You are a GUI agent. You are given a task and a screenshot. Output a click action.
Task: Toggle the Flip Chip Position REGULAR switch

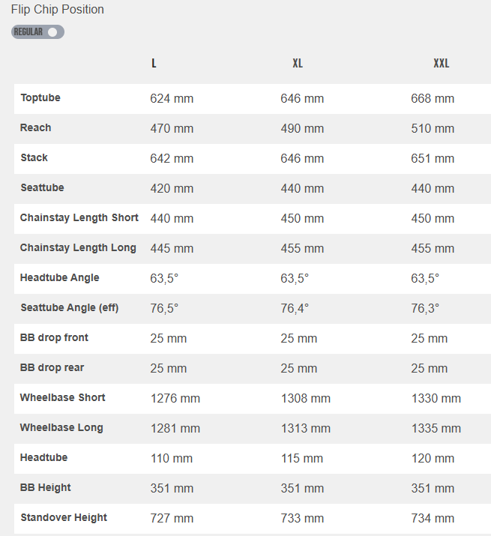tap(38, 32)
